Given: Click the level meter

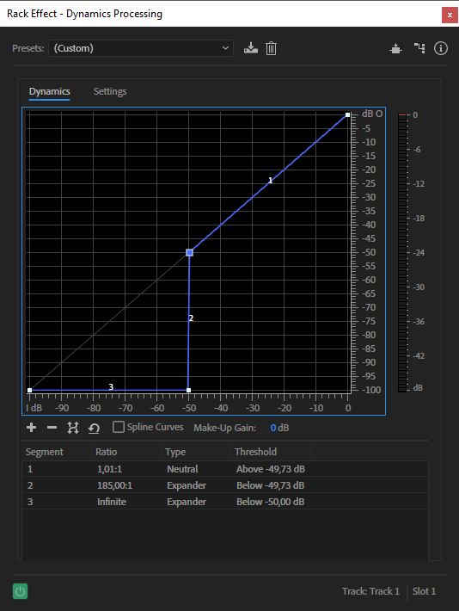Looking at the screenshot, I should [x=402, y=252].
